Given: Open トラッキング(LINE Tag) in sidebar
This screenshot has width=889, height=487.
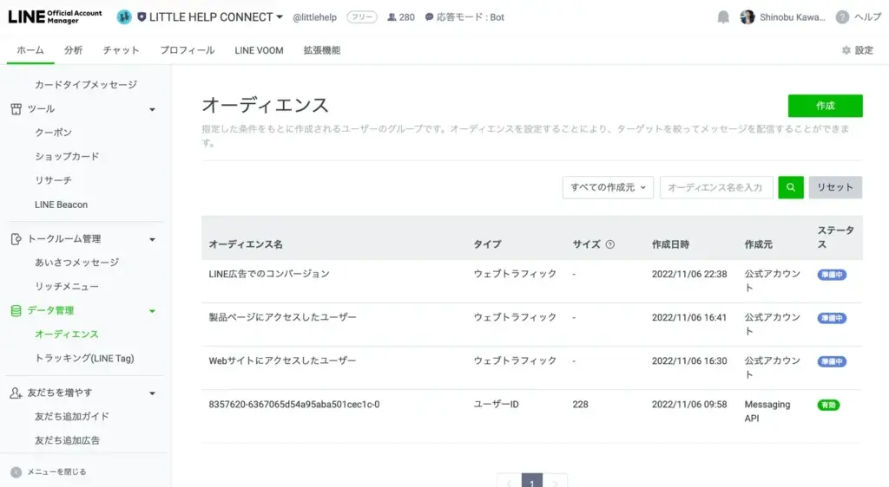Looking at the screenshot, I should (84, 358).
